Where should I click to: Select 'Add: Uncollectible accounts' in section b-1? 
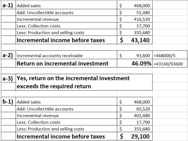coord(66,109)
